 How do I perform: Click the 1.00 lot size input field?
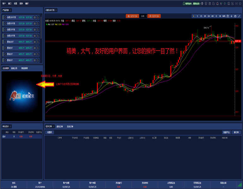coord(143,16)
